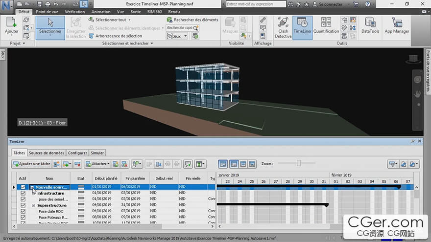
Task: Click the Zoom slider handle in TimeLiner
Action: [x=299, y=163]
